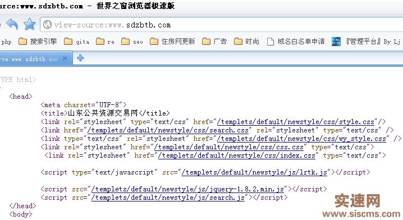Open the 『管理平台』By Lj bookmark
Image resolution: width=403 pixels, height=220 pixels.
(x=366, y=42)
